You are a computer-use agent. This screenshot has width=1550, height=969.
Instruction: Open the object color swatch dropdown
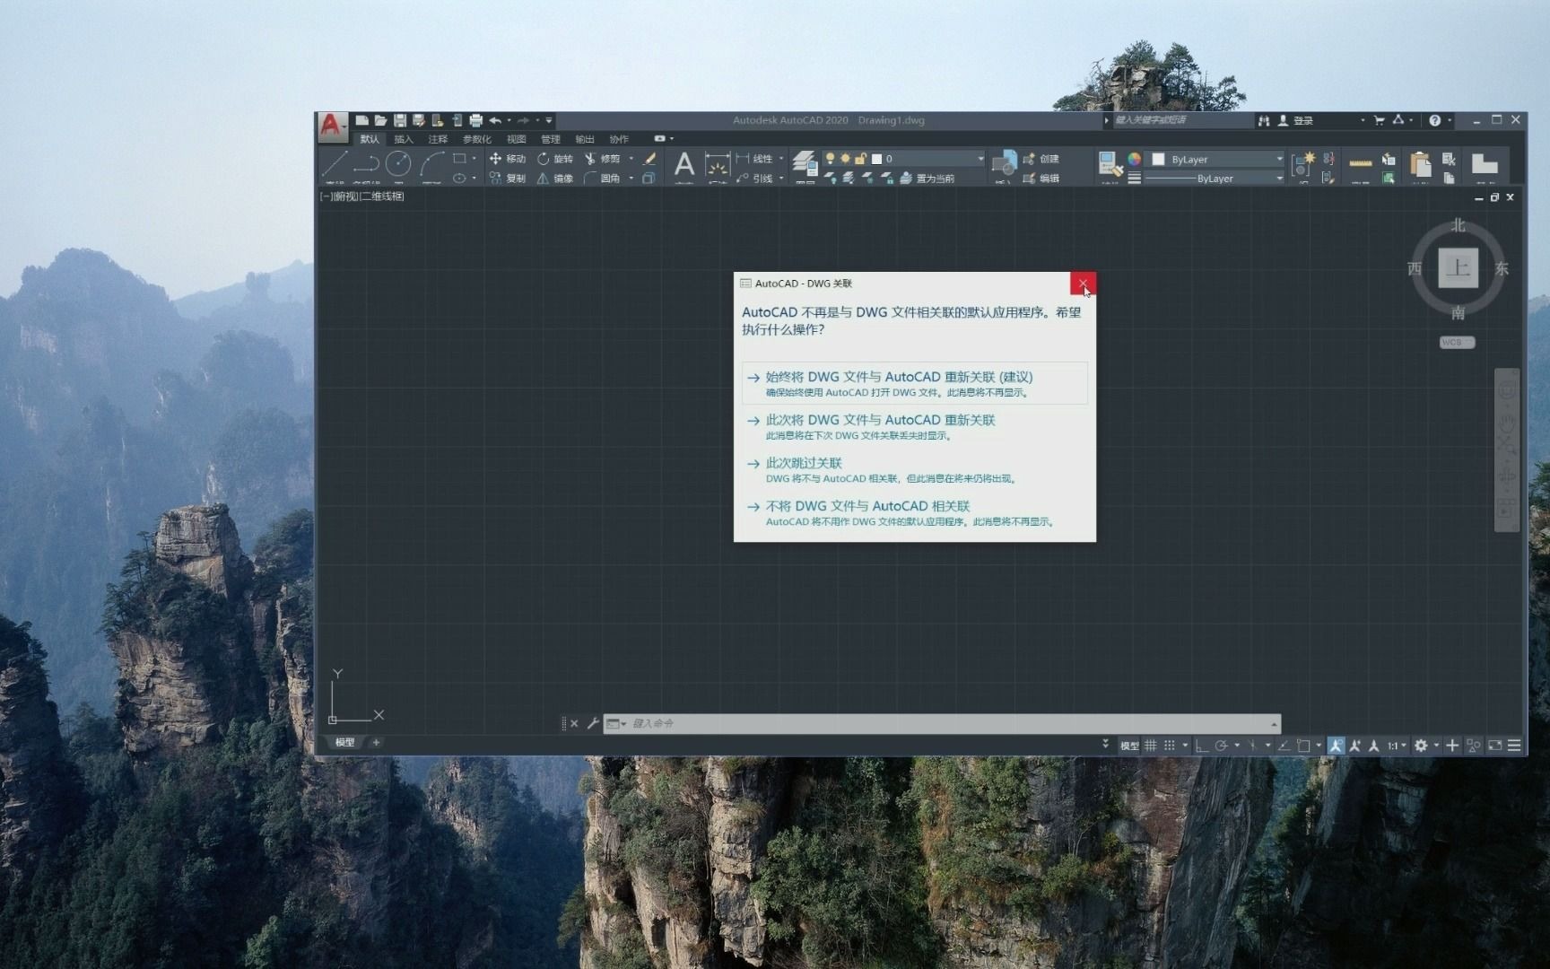1278,158
